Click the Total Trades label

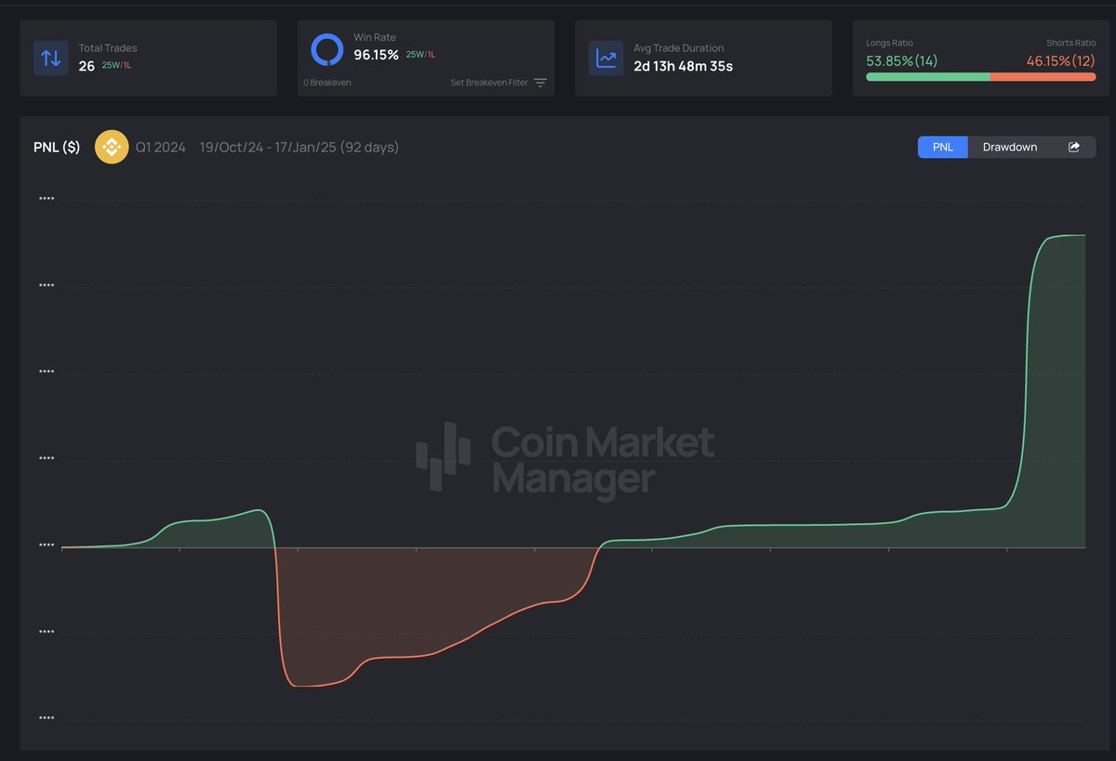click(x=108, y=48)
